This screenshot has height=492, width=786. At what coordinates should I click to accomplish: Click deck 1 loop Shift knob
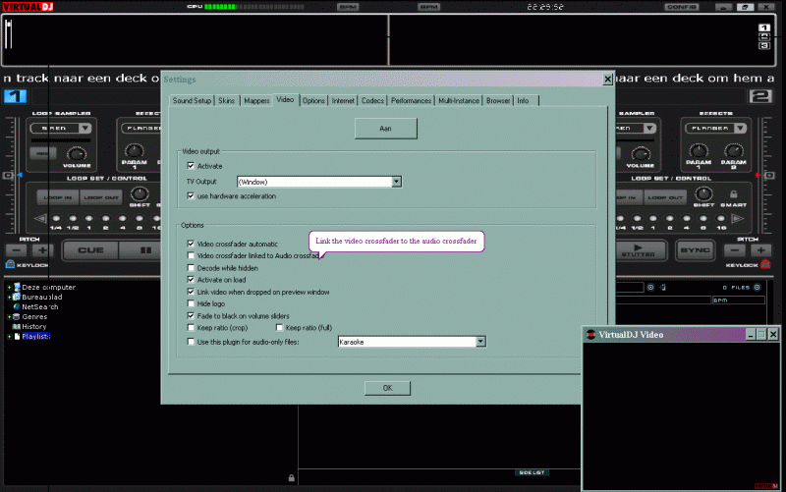pyautogui.click(x=140, y=193)
